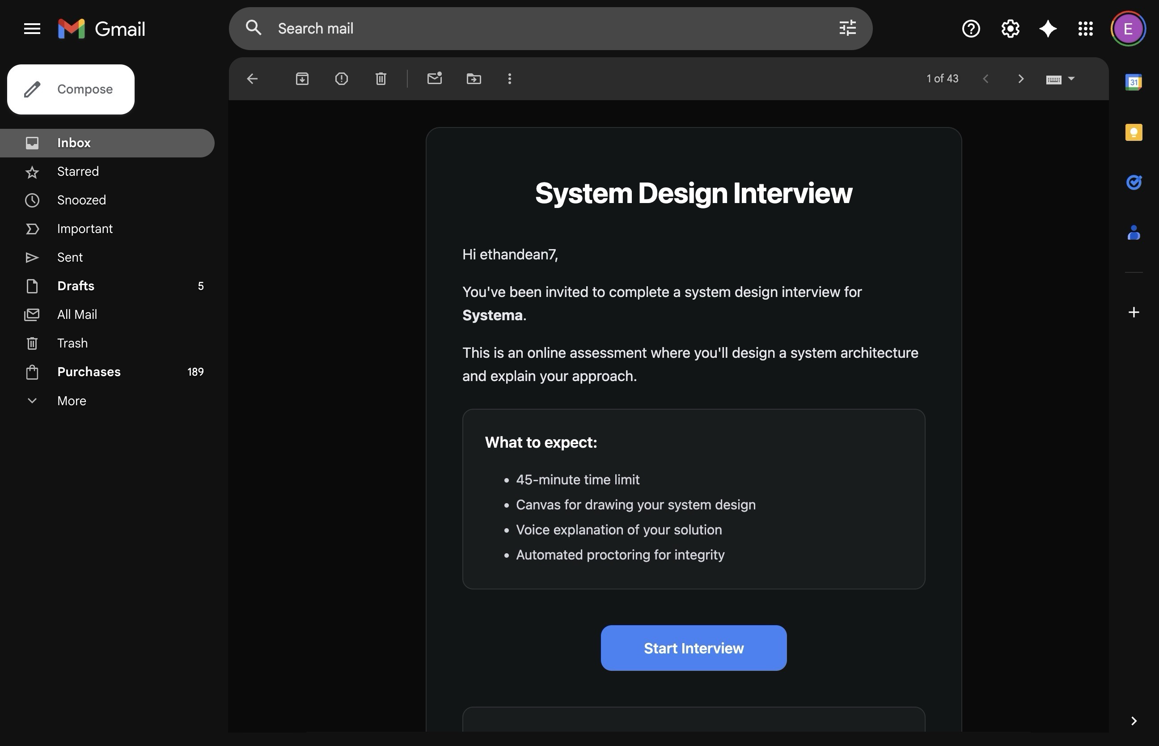
Task: Delete the email using the trash icon
Action: 381,78
